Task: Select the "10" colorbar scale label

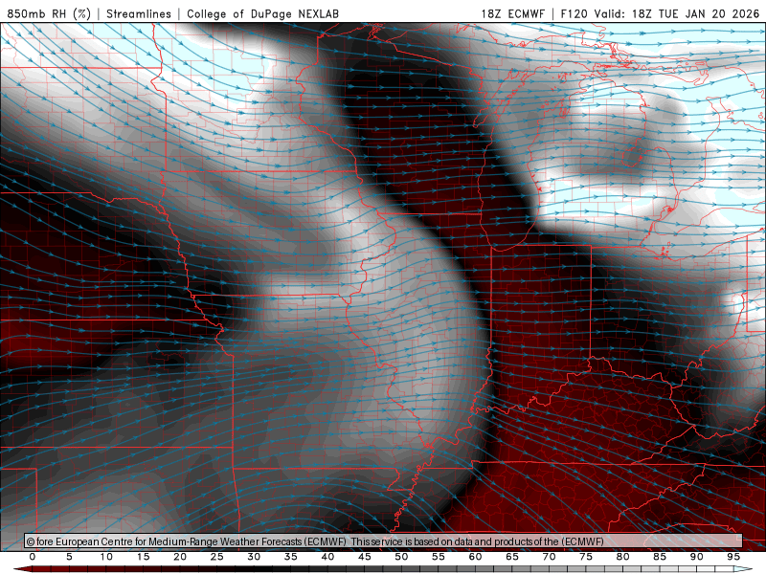Action: coord(106,557)
